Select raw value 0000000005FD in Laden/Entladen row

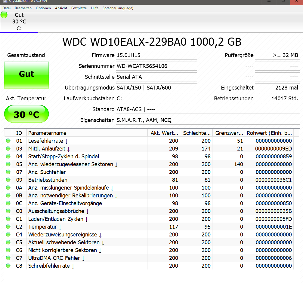(274, 219)
